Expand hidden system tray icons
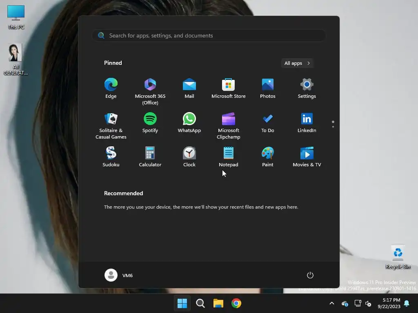The width and height of the screenshot is (418, 313). point(332,303)
